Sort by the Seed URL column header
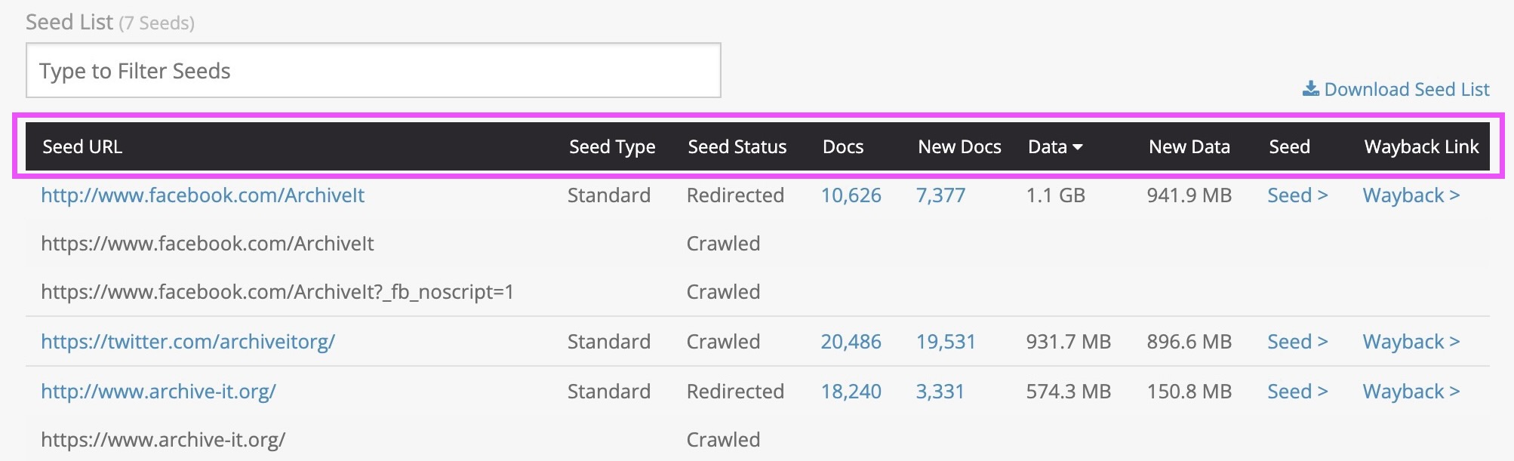Viewport: 1514px width, 461px height. [x=82, y=147]
